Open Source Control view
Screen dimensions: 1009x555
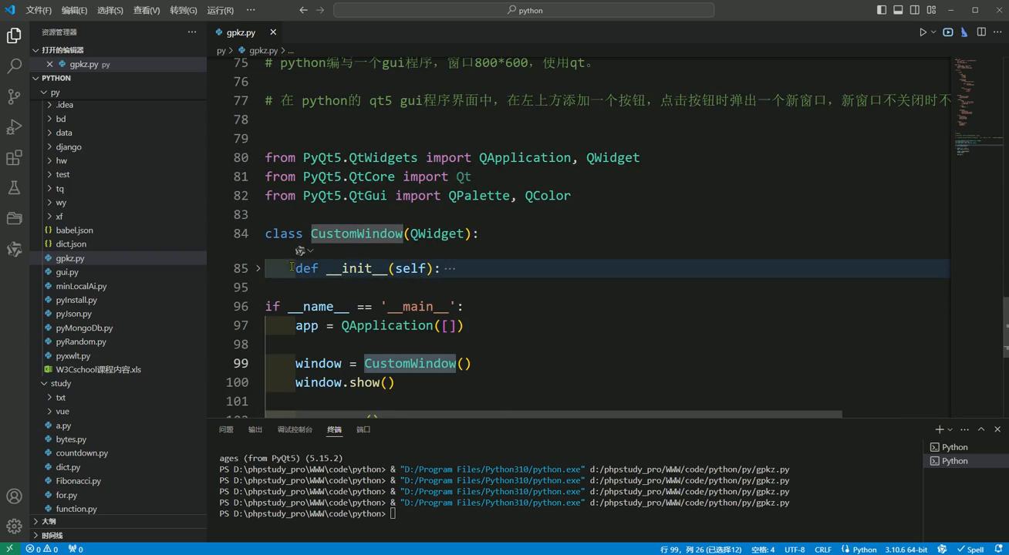pyautogui.click(x=14, y=96)
